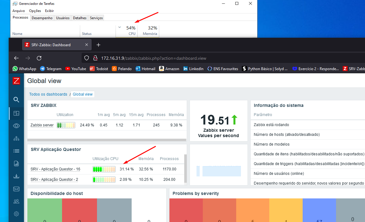Open YouTube bookmark
The image size is (365, 222).
tap(76, 69)
